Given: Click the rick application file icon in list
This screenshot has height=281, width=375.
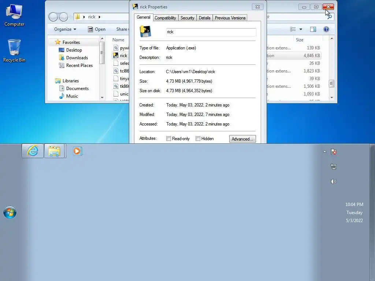Looking at the screenshot, I should coord(116,56).
